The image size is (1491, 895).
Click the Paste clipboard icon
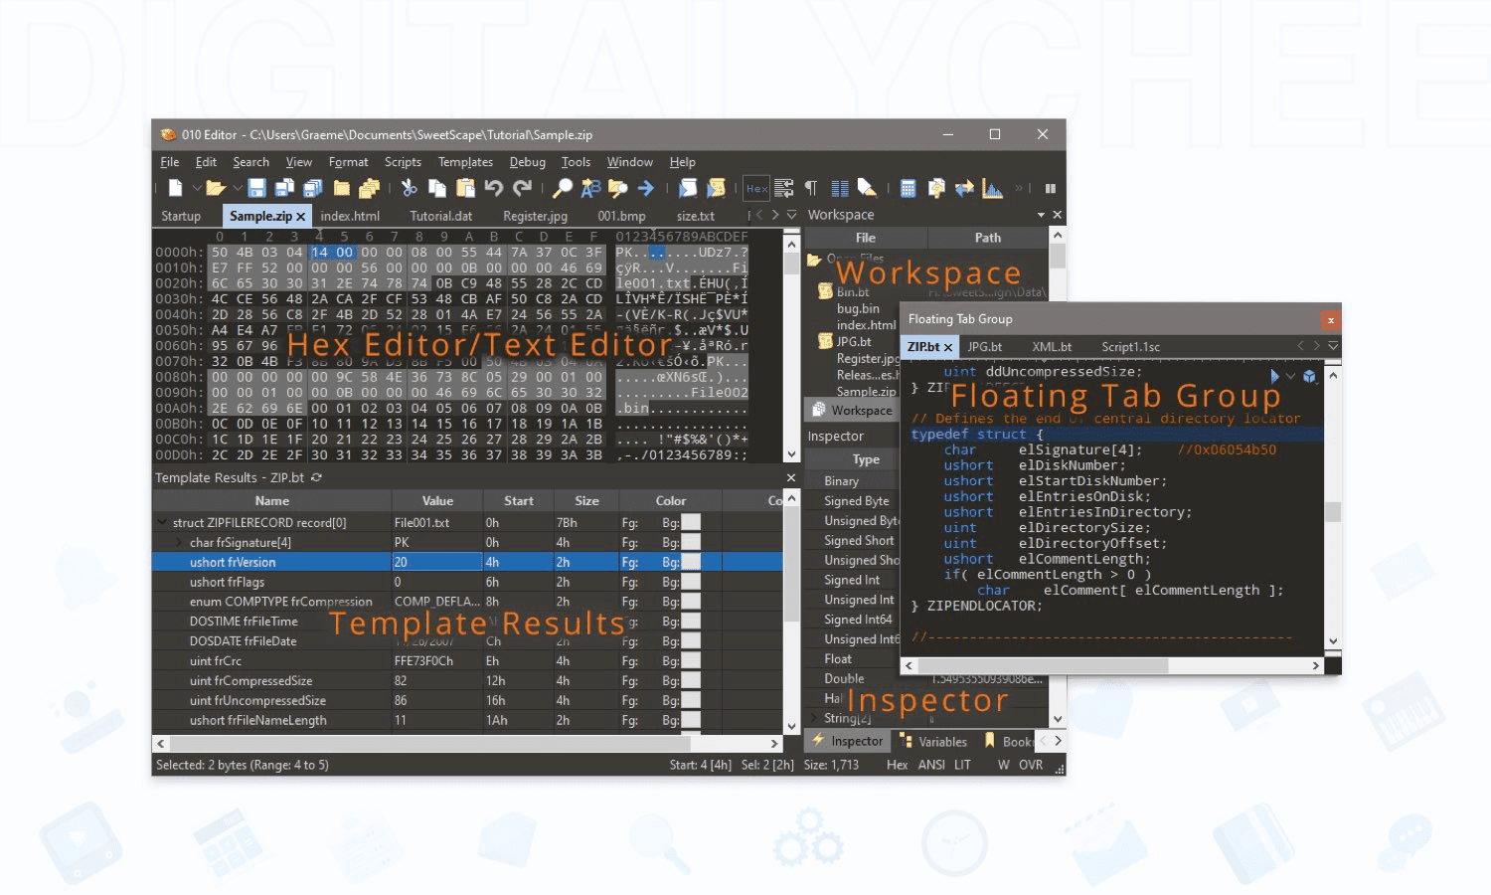[465, 188]
